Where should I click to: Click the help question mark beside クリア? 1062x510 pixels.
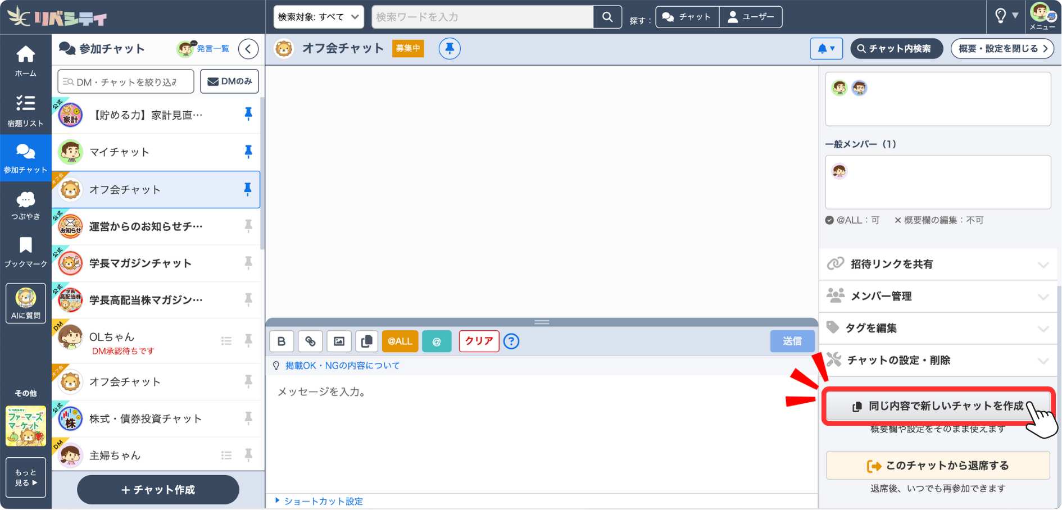coord(511,341)
